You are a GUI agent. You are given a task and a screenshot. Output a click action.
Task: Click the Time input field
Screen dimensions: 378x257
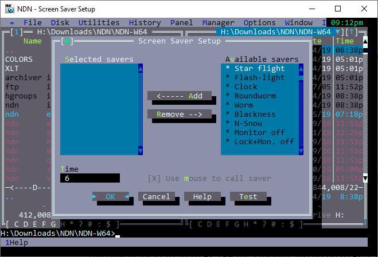[x=90, y=178]
